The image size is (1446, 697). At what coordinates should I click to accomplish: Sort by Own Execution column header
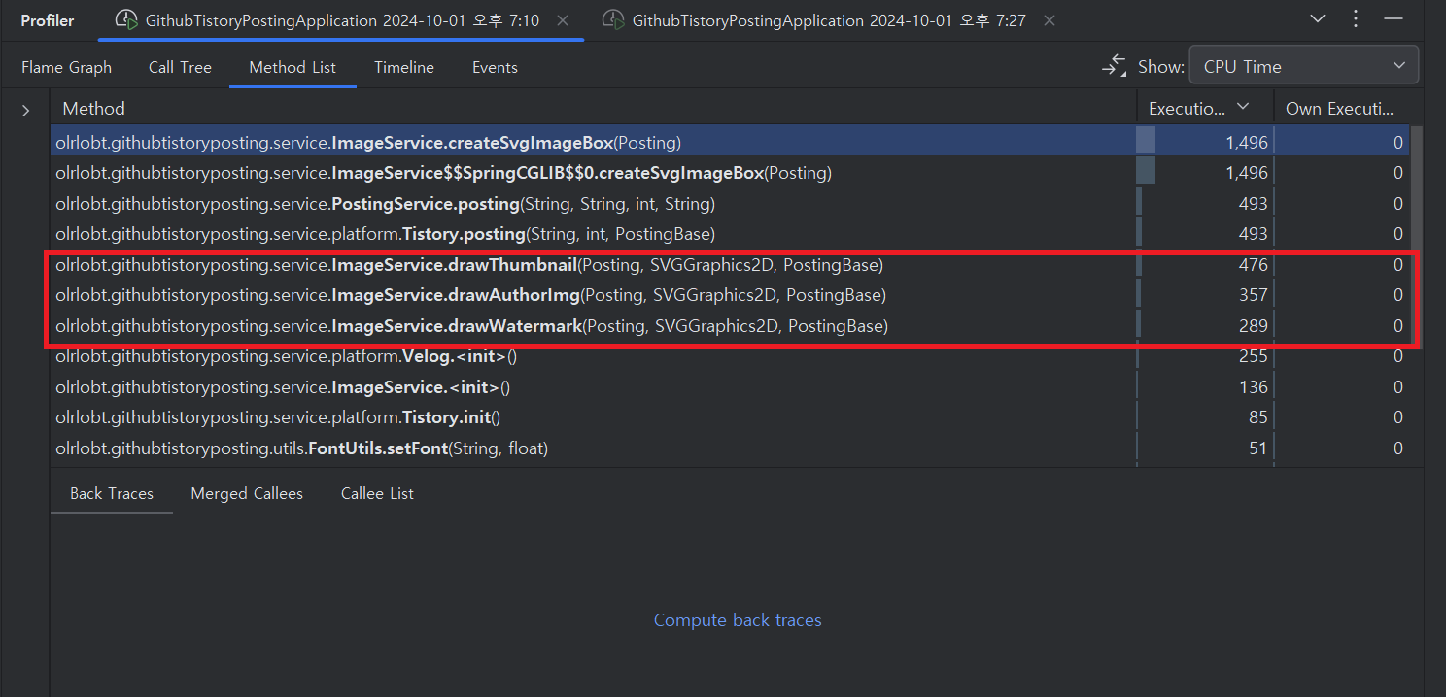point(1341,108)
